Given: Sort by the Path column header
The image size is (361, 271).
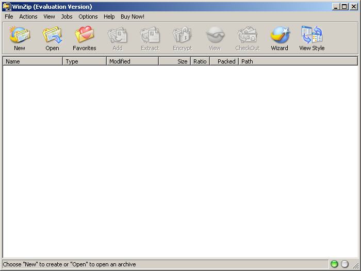Looking at the screenshot, I should click(x=298, y=61).
